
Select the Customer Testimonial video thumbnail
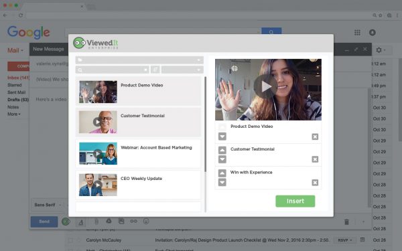[98, 122]
